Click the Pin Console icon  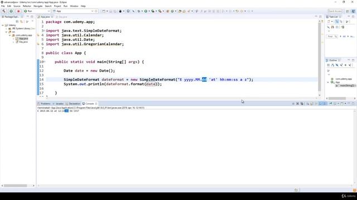pyautogui.click(x=331, y=104)
